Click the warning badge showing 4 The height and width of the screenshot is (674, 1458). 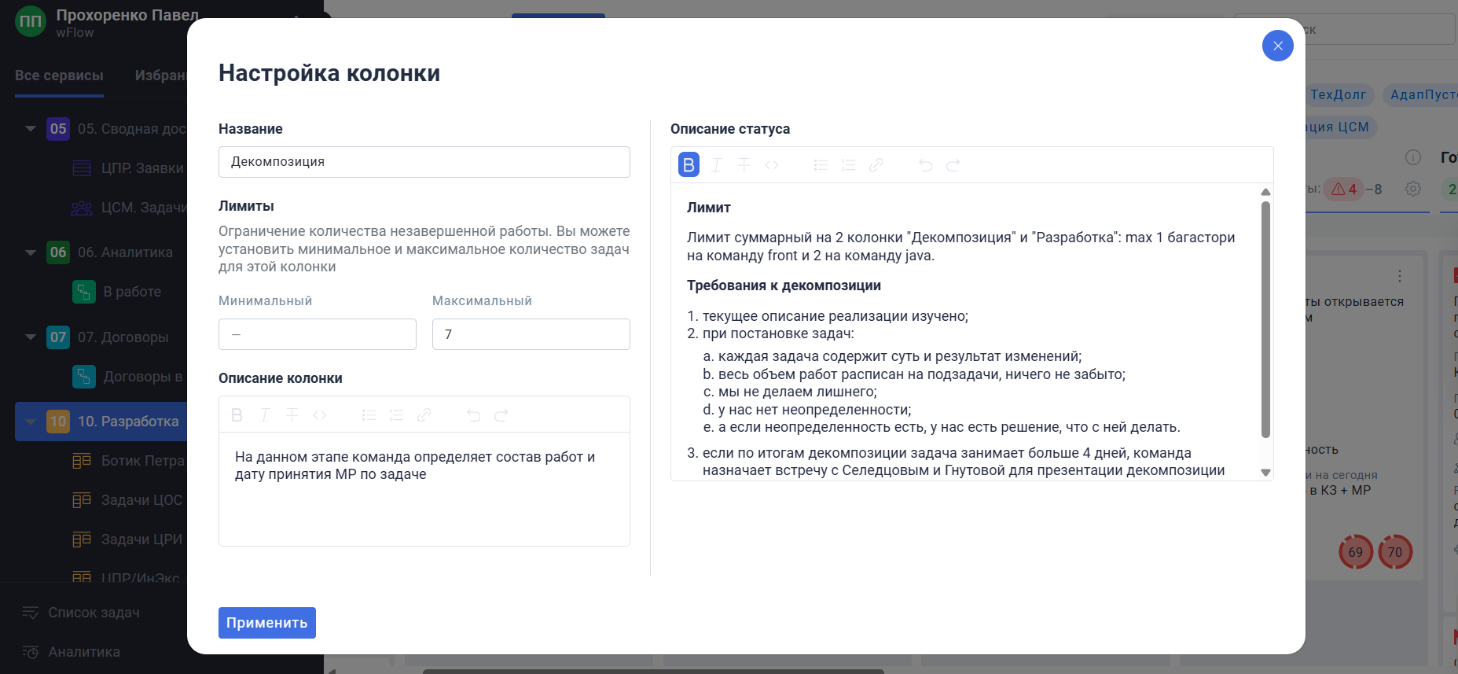1344,190
